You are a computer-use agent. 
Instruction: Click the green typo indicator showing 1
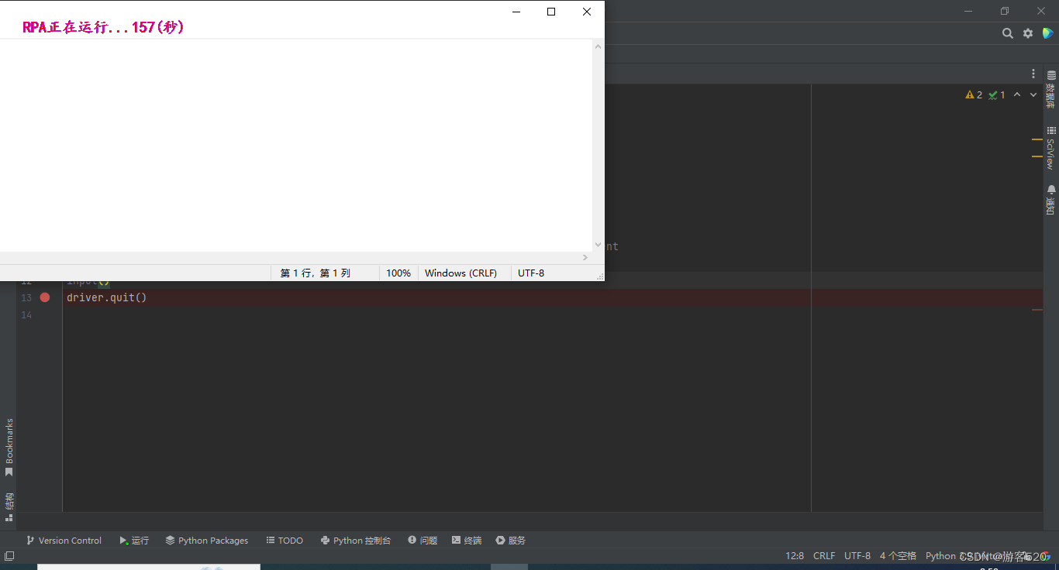click(997, 94)
